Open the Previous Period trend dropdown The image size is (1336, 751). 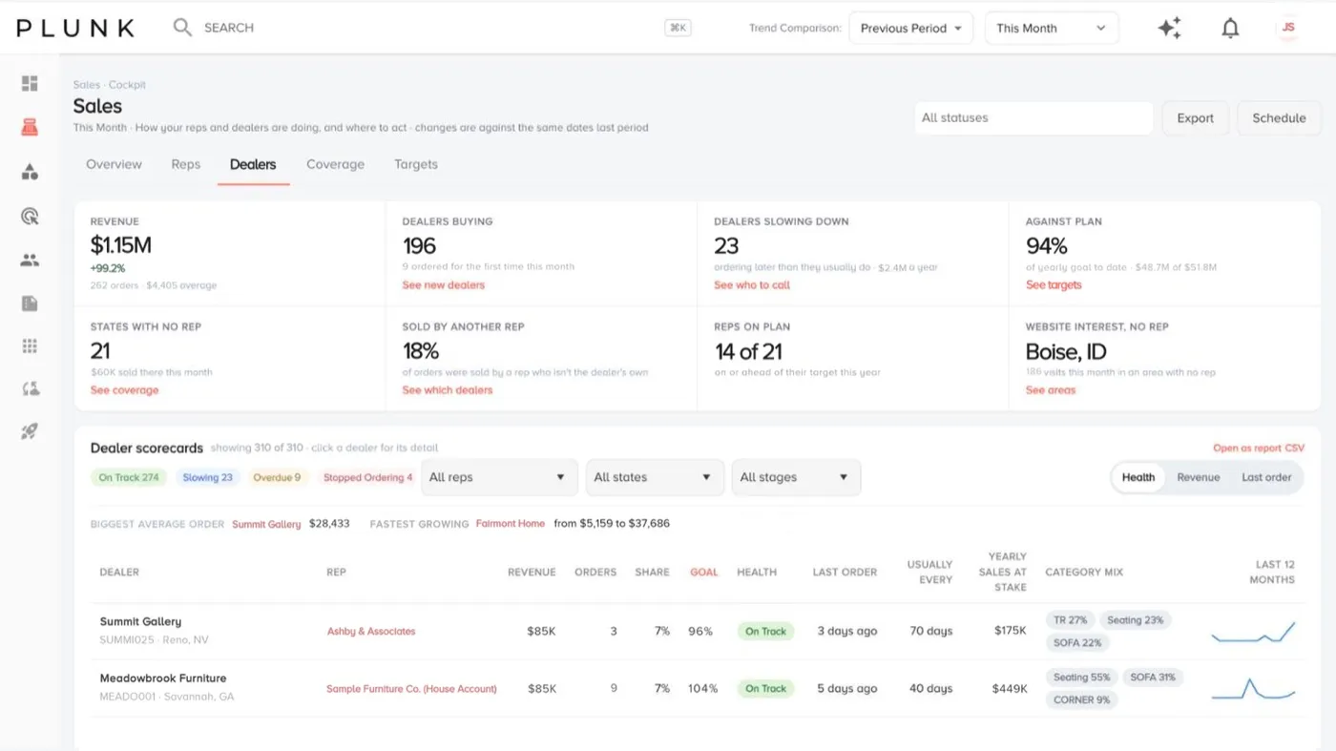(911, 29)
